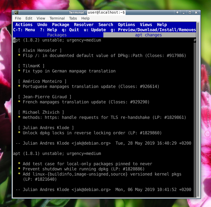This screenshot has width=211, height=207.
Task: Click the '[ Américo Monteiro ]' line
Action: pos(42,81)
